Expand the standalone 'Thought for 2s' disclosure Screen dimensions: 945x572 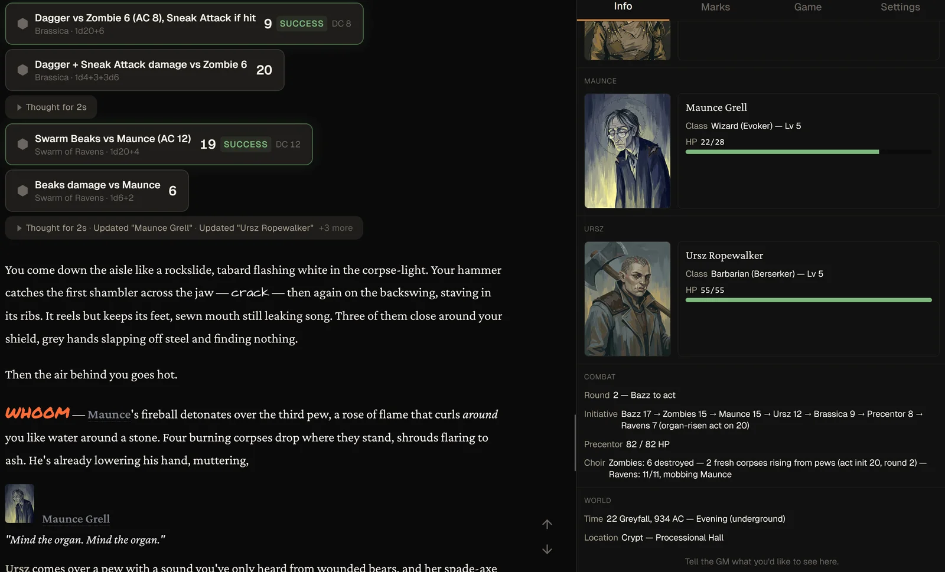[51, 107]
